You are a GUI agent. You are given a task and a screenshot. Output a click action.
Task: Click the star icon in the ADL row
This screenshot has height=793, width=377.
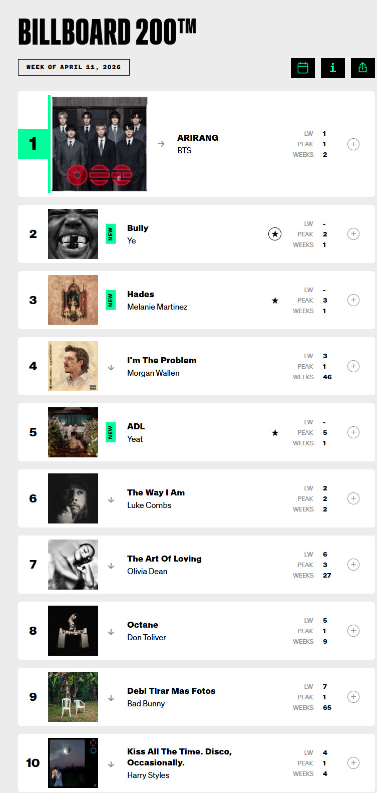[275, 433]
